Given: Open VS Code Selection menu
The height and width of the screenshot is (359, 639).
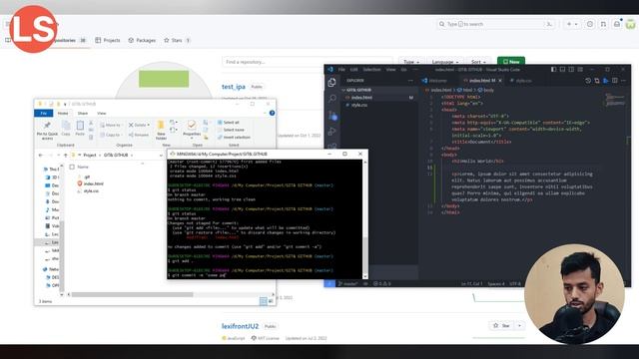Looking at the screenshot, I should [x=371, y=70].
